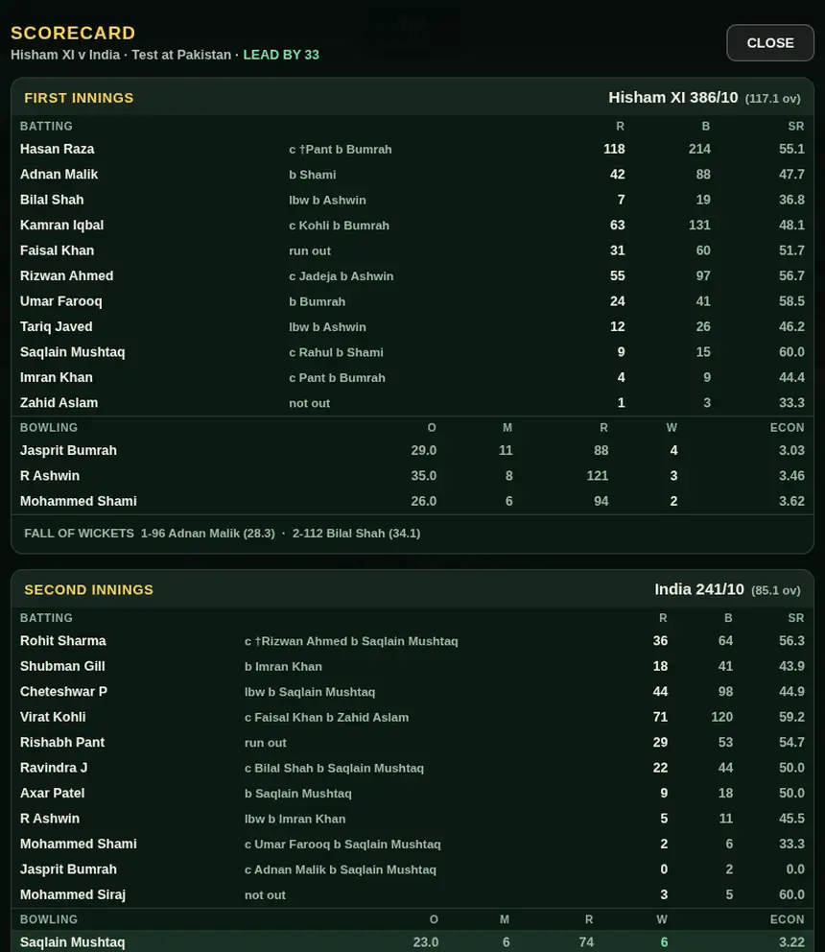Click Mohammed Shami in first innings bowling
The width and height of the screenshot is (825, 952).
click(79, 502)
